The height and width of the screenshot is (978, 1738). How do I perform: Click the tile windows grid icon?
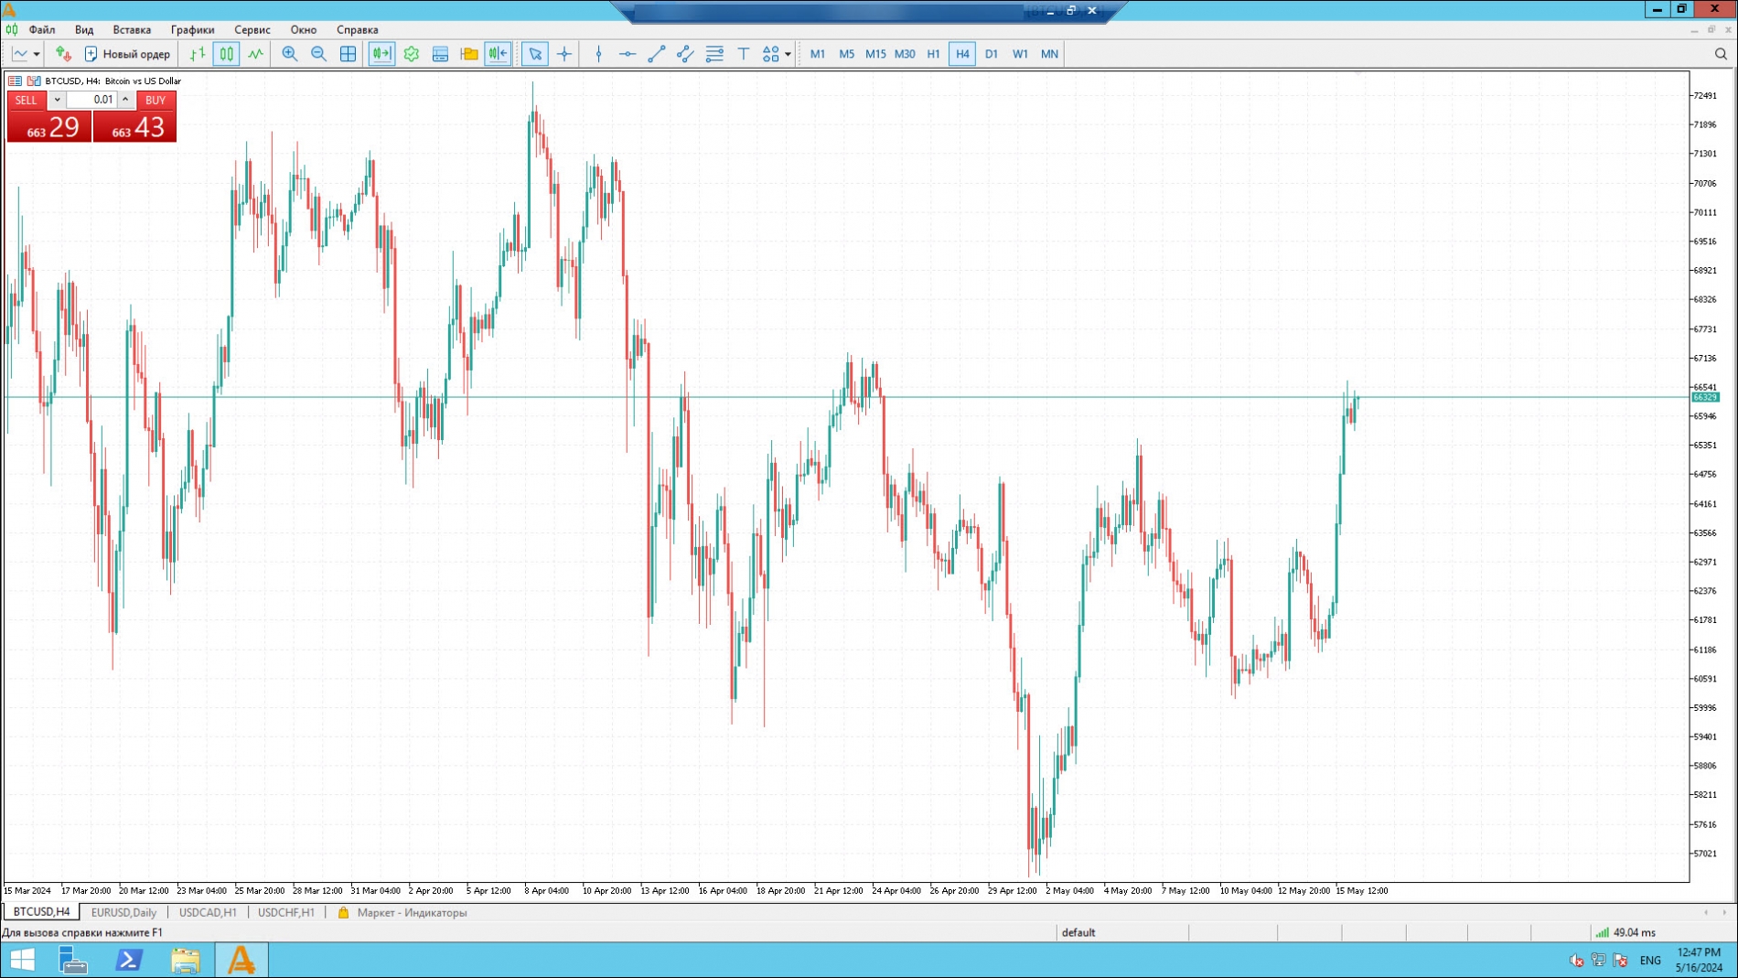click(x=348, y=54)
